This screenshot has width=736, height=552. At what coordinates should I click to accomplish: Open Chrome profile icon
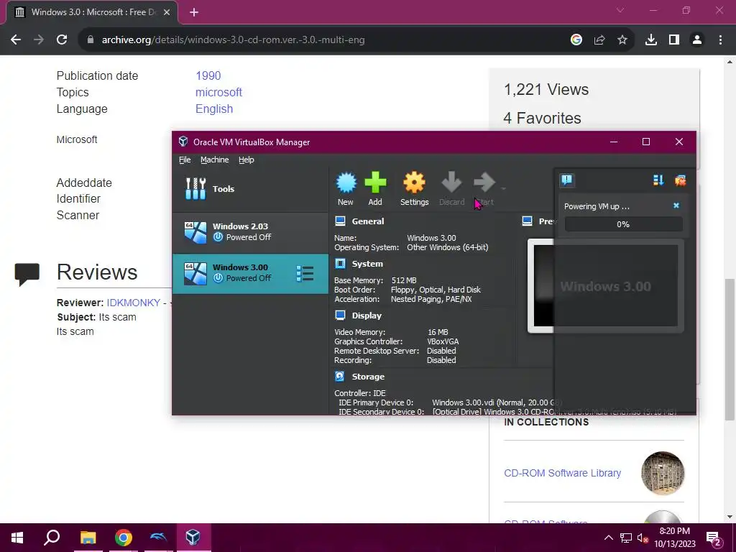pyautogui.click(x=697, y=40)
